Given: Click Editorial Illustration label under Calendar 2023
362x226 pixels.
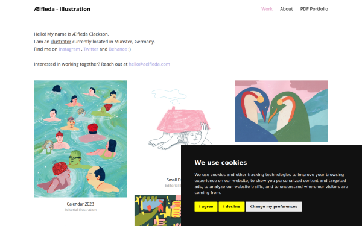Looking at the screenshot, I should pos(80,210).
